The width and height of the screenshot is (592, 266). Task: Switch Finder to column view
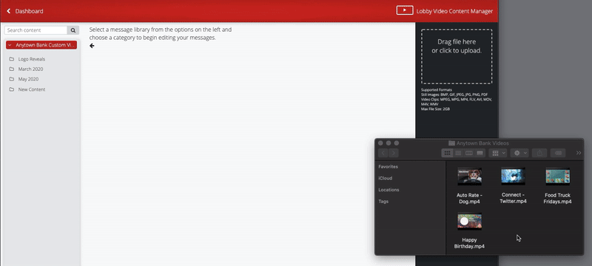[x=469, y=153]
